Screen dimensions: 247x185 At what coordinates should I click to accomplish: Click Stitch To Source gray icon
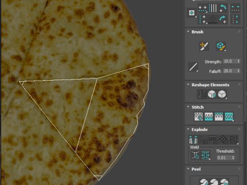point(219,117)
